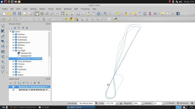Toggle the Render checkbox

point(167,103)
